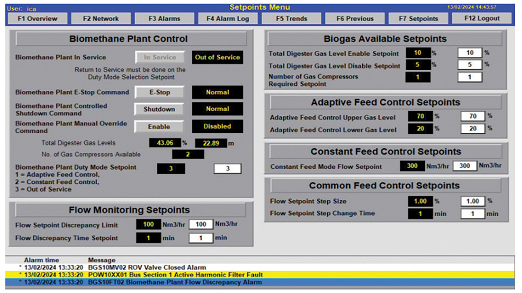Click Constant Feed Mode Flow Setpoint input

(465, 166)
